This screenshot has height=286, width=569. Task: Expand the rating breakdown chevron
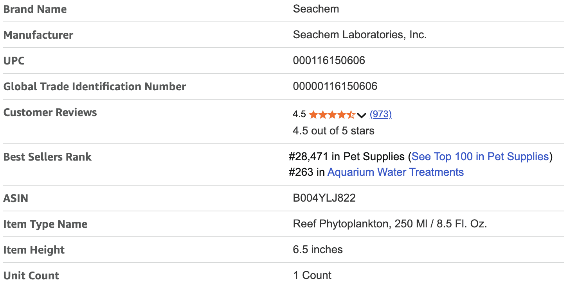362,115
